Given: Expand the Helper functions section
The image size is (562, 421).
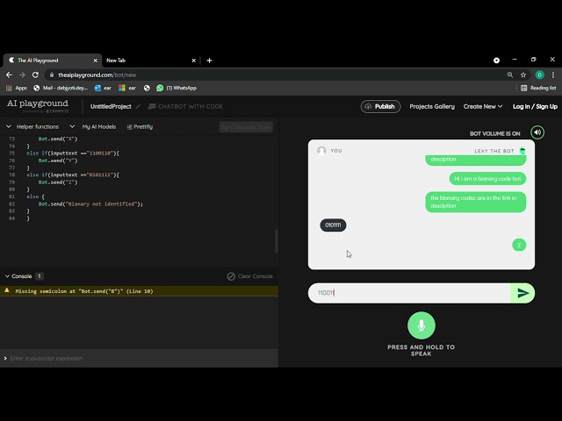Looking at the screenshot, I should (x=32, y=126).
